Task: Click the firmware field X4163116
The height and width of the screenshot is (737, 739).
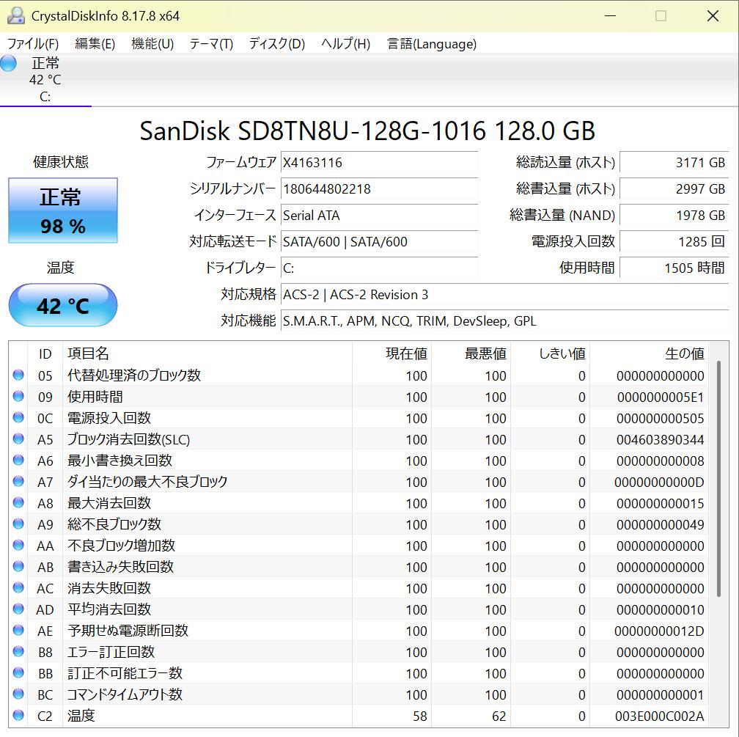Action: (x=380, y=163)
